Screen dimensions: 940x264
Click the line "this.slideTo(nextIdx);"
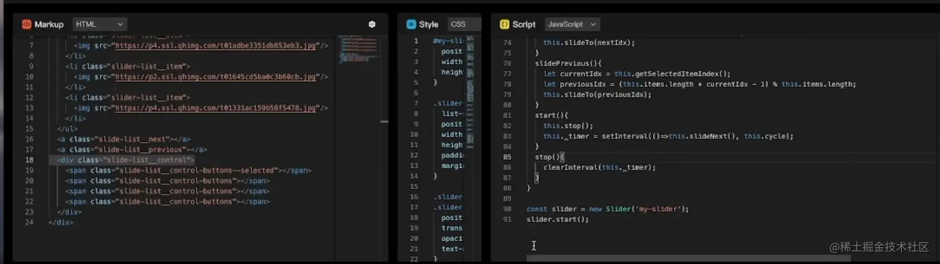(x=589, y=43)
